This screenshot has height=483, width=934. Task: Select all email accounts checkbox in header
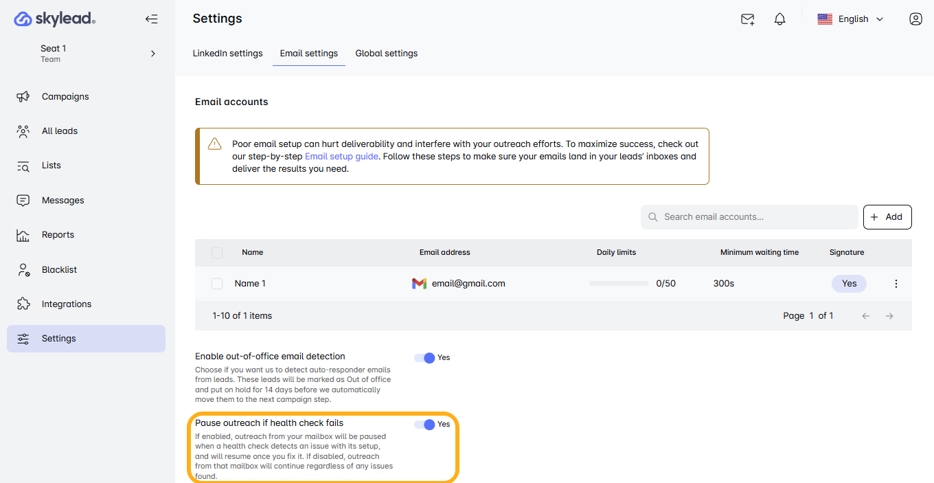(217, 253)
